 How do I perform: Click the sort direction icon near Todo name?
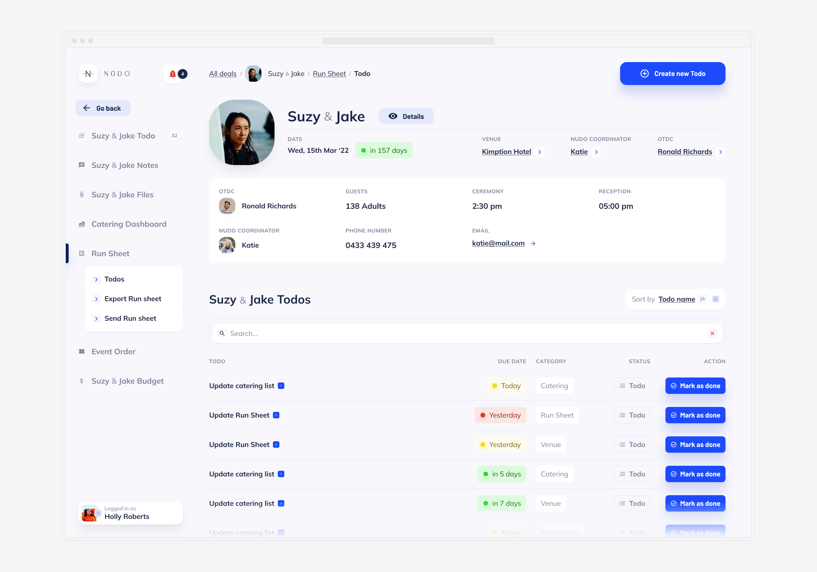(703, 299)
